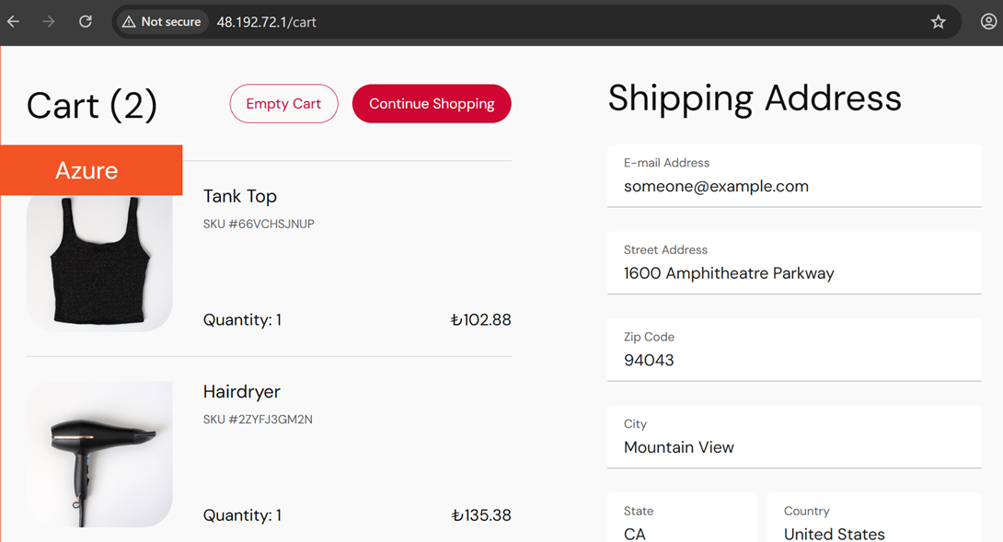Click the Not secure warning icon
This screenshot has height=542, width=1003.
pyautogui.click(x=129, y=22)
